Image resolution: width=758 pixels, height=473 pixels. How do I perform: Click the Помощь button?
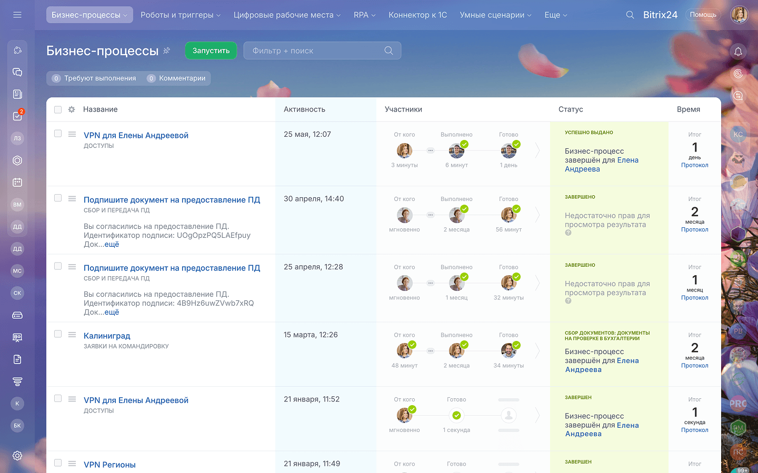(x=703, y=15)
